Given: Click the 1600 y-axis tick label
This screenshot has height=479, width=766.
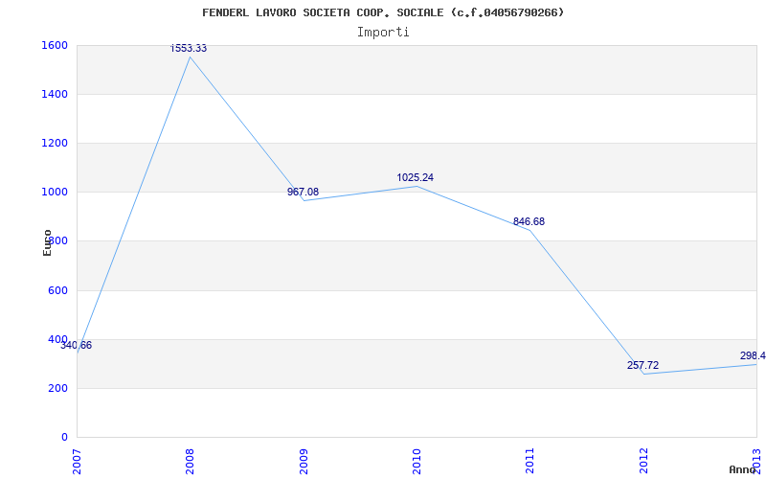Looking at the screenshot, I should click(56, 45).
